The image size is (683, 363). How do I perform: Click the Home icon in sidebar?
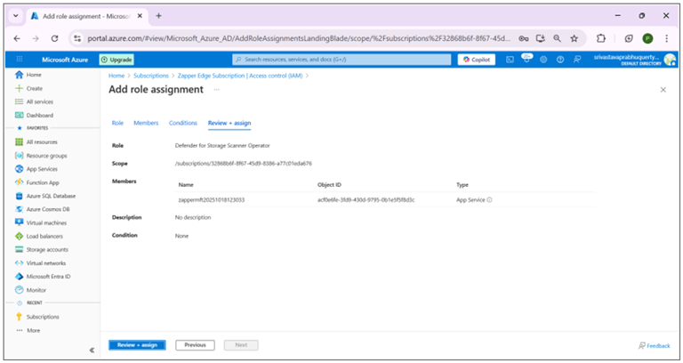(20, 75)
